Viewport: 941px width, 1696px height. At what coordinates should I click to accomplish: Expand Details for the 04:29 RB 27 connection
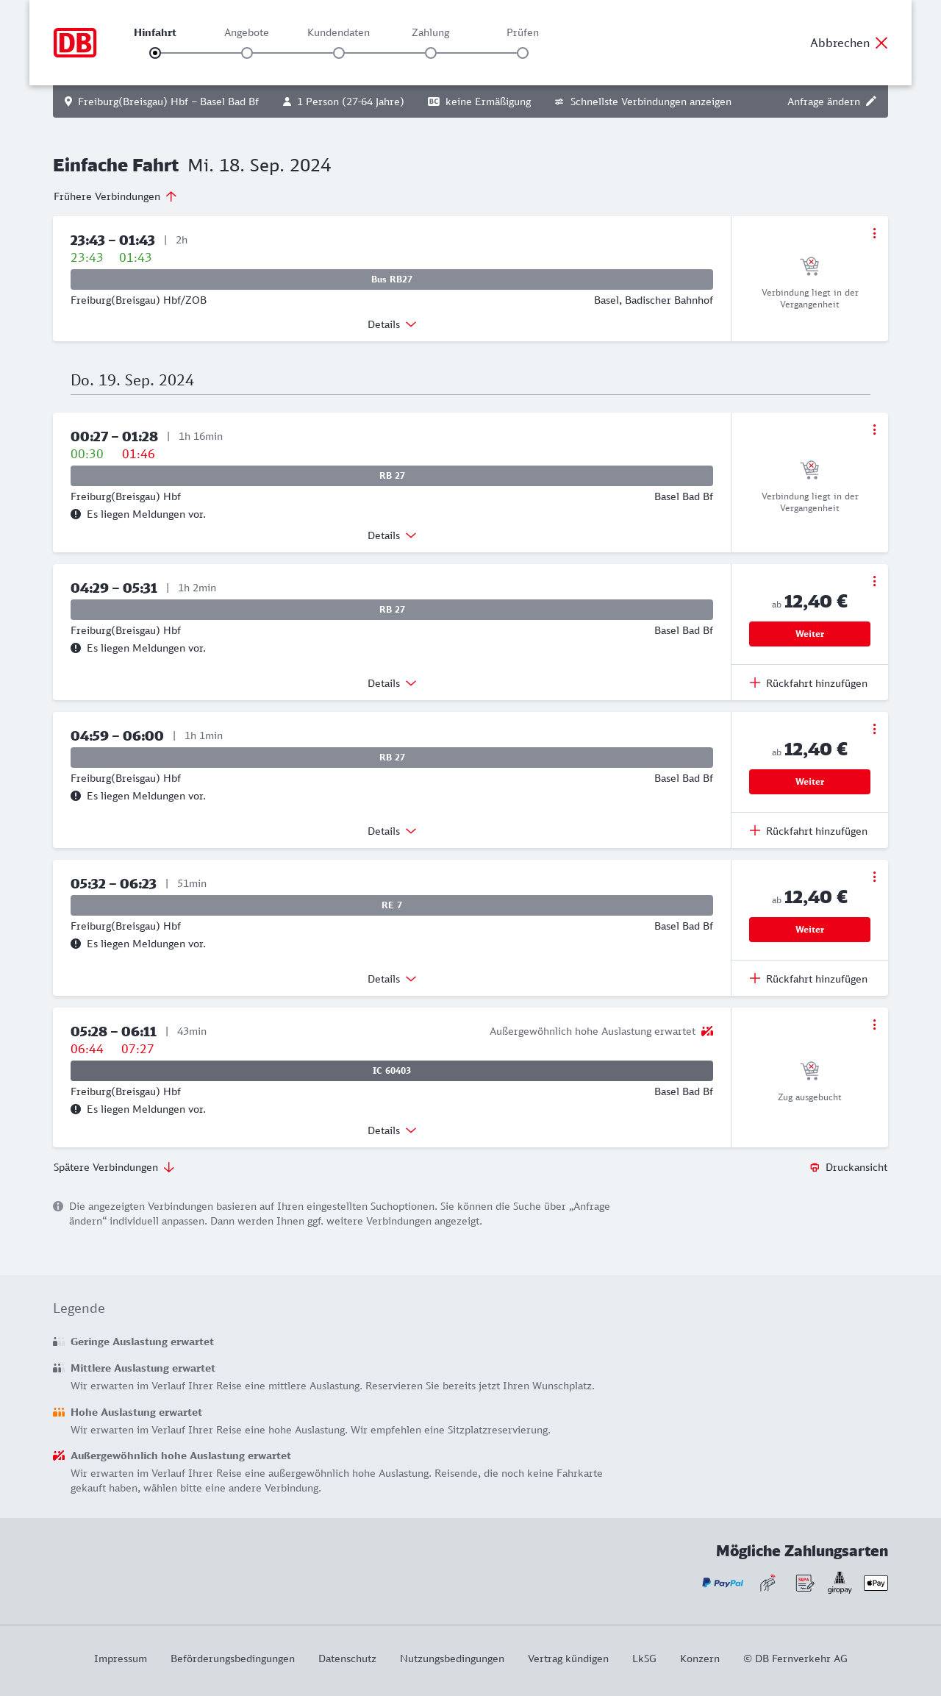(x=392, y=683)
